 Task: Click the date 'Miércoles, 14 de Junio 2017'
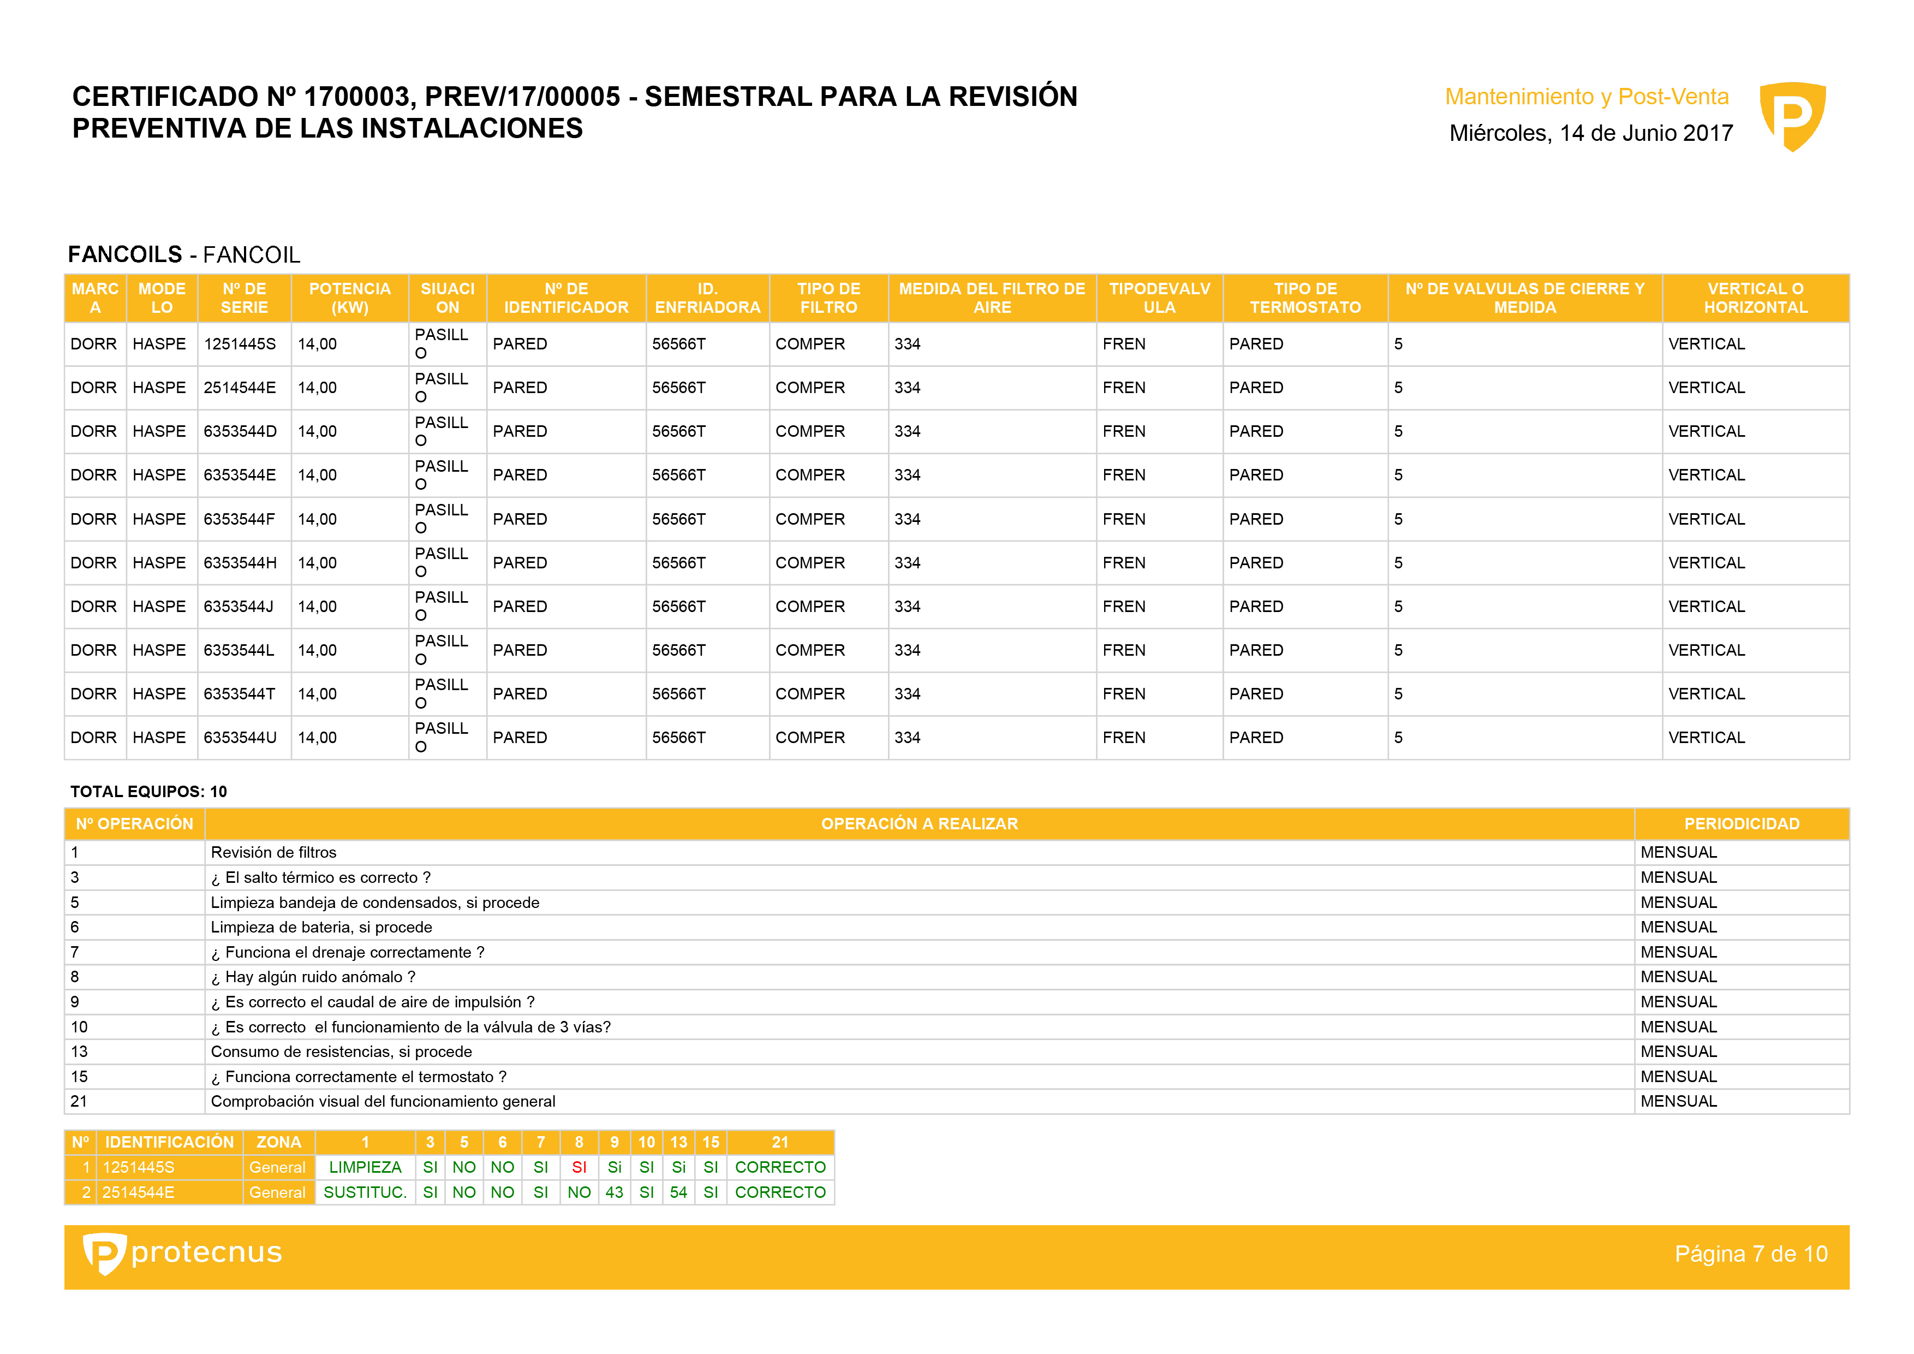1590,133
